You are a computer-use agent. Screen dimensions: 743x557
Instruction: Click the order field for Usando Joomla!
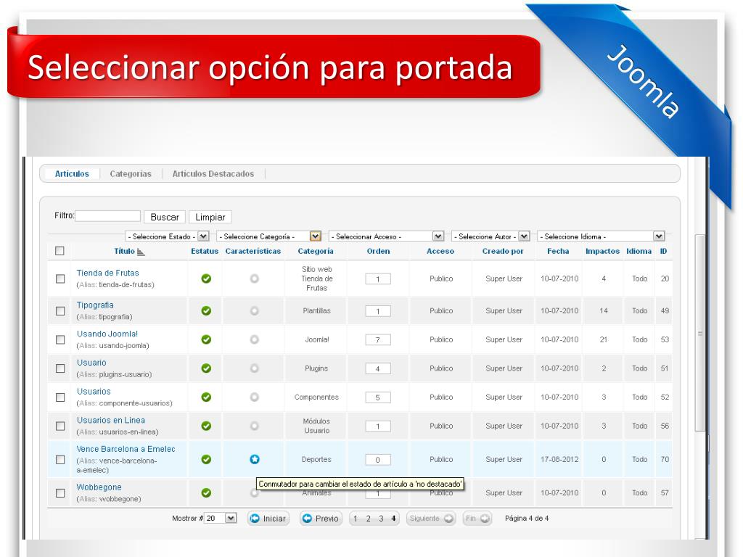point(377,339)
